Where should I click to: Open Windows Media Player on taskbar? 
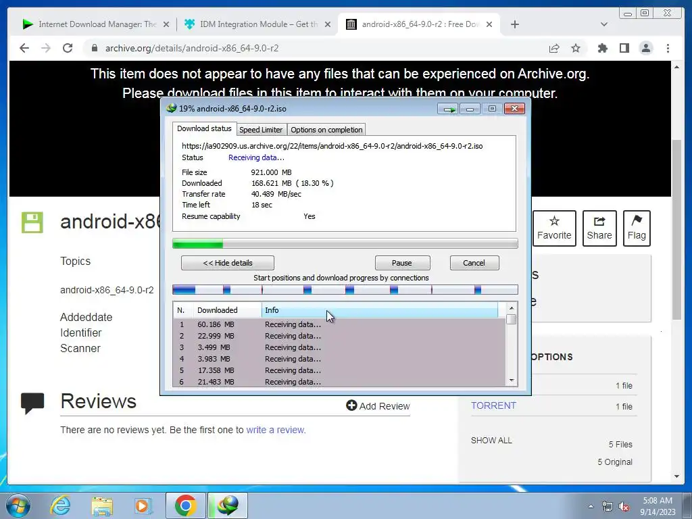[142, 505]
